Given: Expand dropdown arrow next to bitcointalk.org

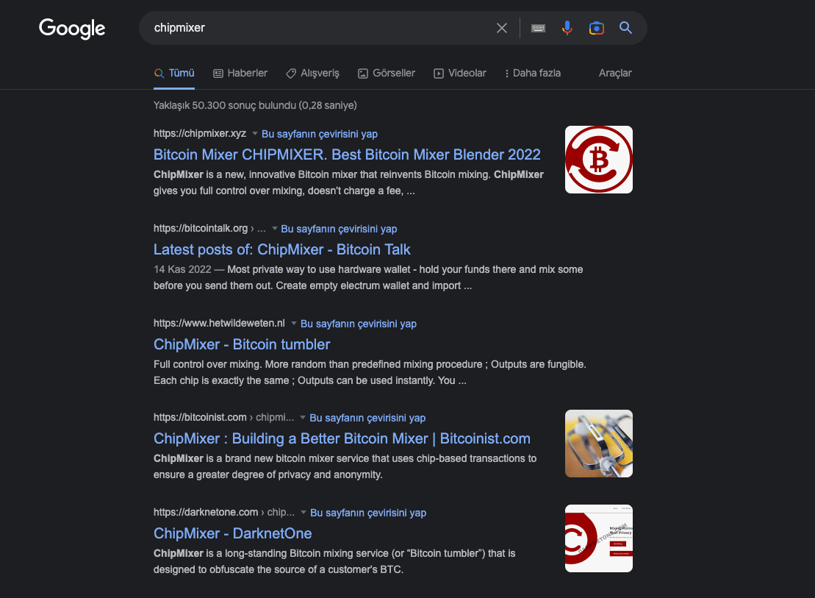Looking at the screenshot, I should click(274, 229).
